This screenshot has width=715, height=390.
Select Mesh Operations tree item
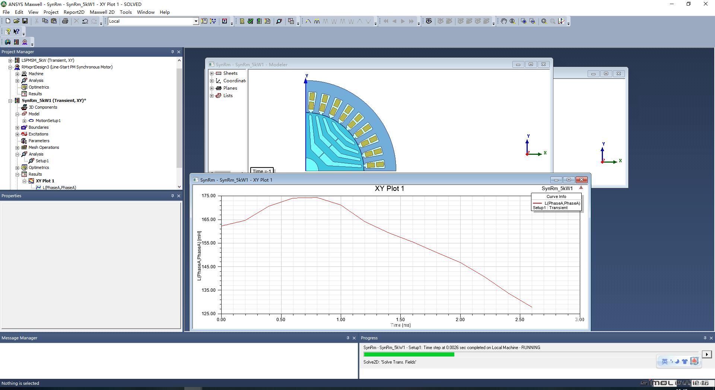click(x=44, y=147)
